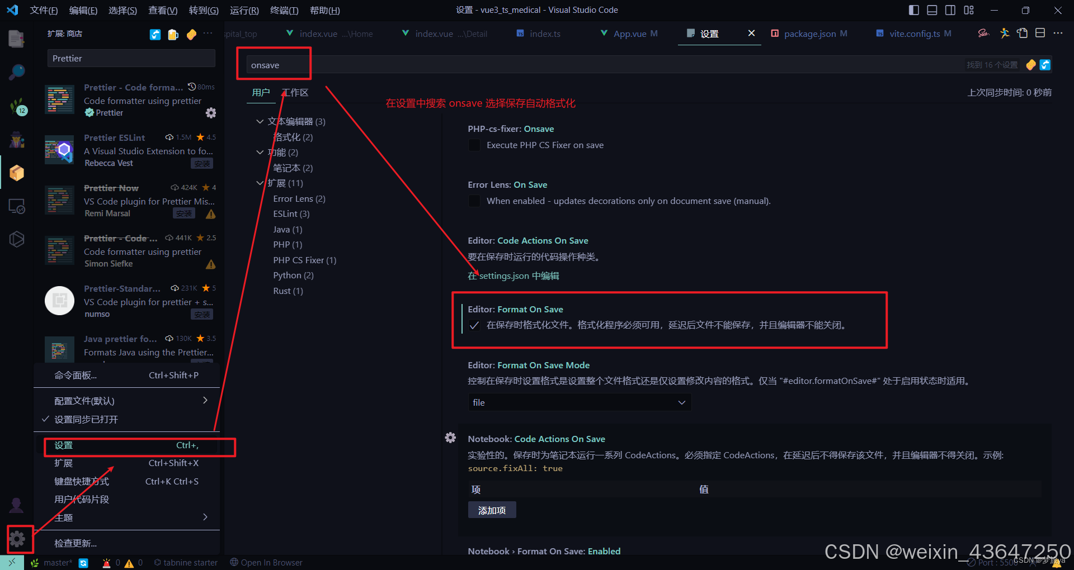1074x570 pixels.
Task: Expand 主题 submenu
Action: [x=127, y=517]
